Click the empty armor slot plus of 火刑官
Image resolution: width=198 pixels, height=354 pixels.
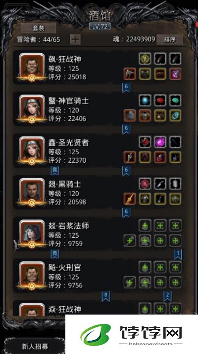point(145,282)
